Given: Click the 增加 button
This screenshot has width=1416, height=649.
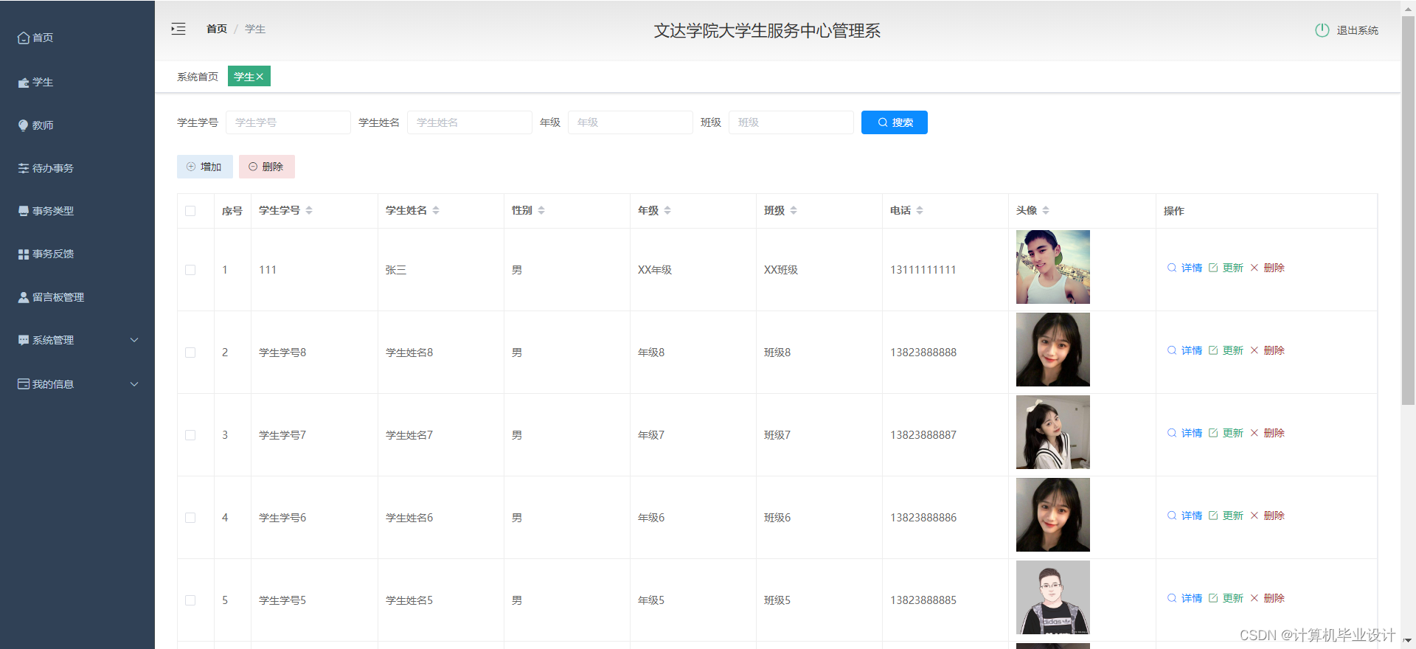Looking at the screenshot, I should 205,167.
